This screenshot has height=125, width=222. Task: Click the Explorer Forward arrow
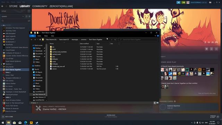tap(35, 40)
